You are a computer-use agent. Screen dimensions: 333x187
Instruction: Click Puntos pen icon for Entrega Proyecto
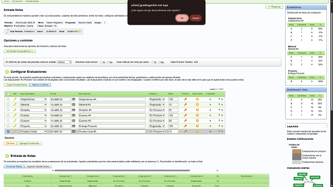click(x=185, y=126)
